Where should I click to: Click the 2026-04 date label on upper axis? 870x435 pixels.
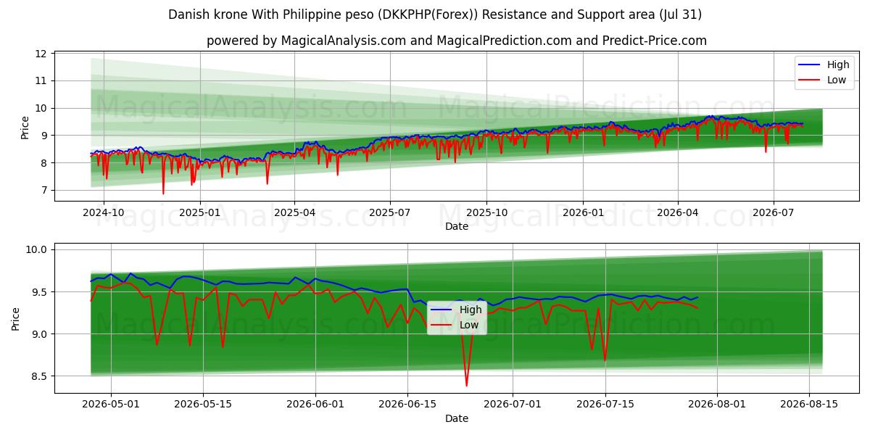pos(677,212)
